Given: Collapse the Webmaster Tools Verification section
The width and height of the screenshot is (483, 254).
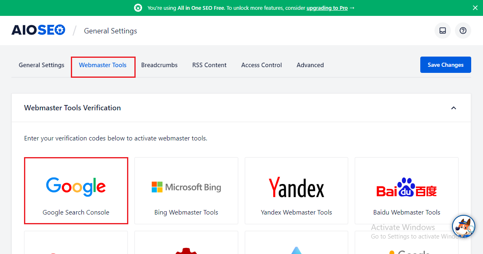Looking at the screenshot, I should [454, 108].
